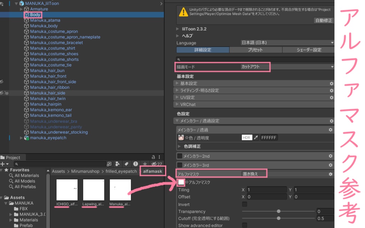
Task: Open search in new window icon
Action: click(109, 164)
